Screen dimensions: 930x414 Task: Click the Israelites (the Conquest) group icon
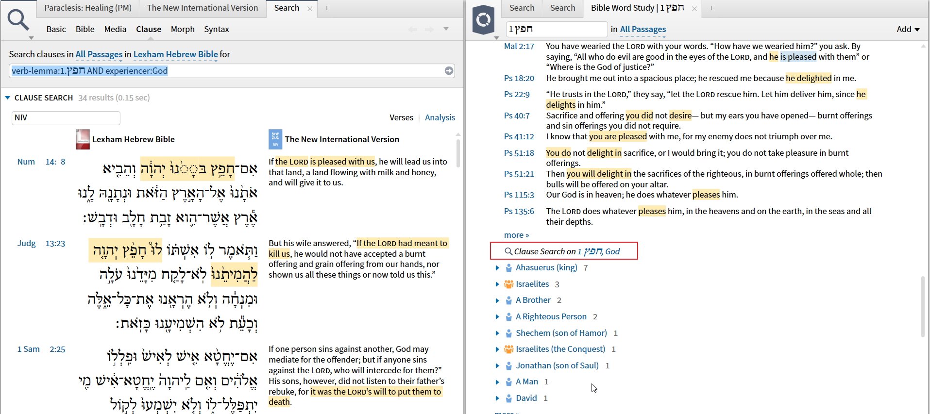coord(508,349)
